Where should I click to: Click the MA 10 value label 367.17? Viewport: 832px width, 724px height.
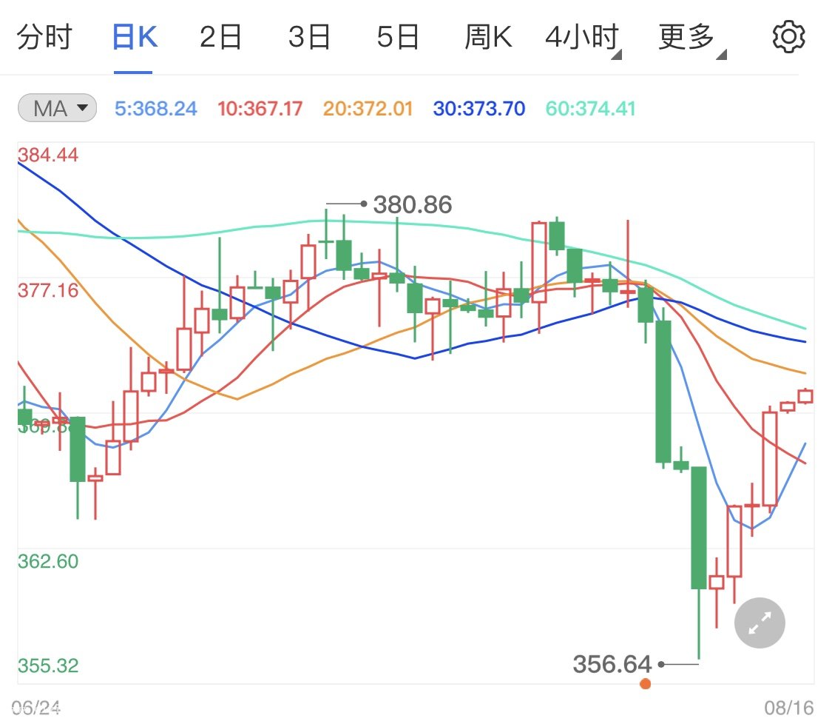pyautogui.click(x=260, y=110)
